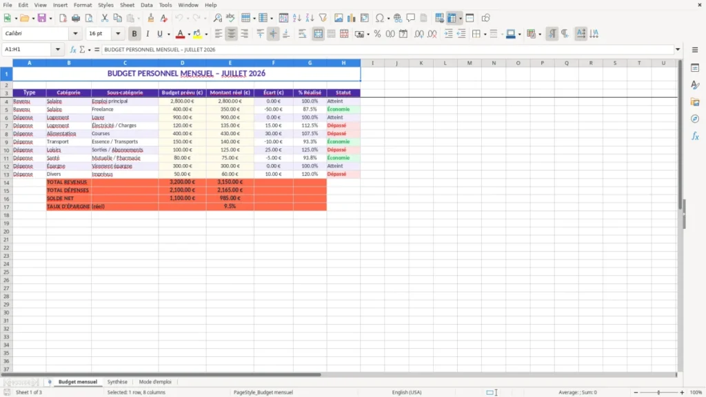Insert a comment icon
The width and height of the screenshot is (706, 397).
pyautogui.click(x=411, y=18)
